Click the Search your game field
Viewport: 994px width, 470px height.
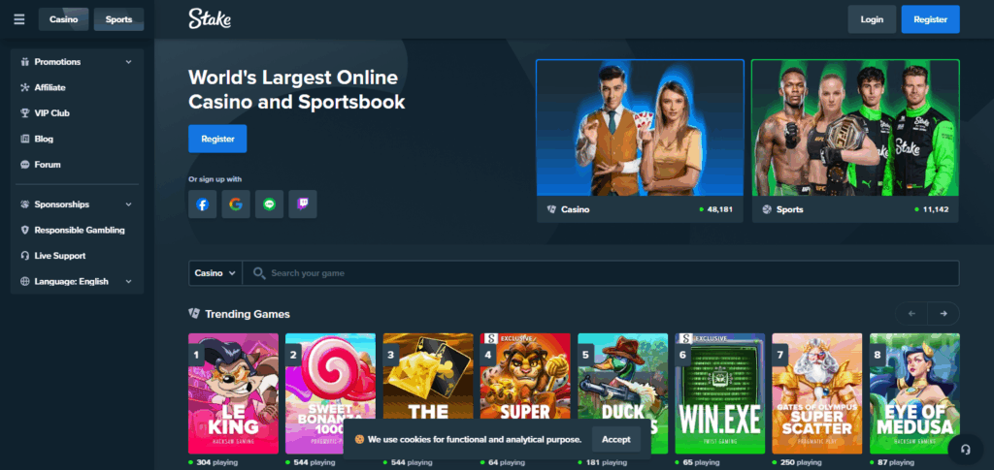click(600, 273)
